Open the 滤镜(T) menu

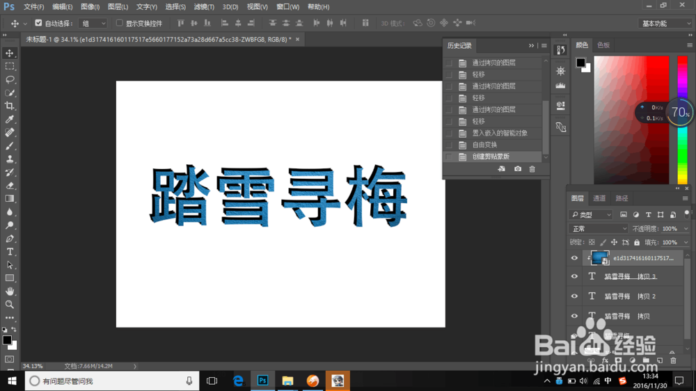tap(204, 7)
